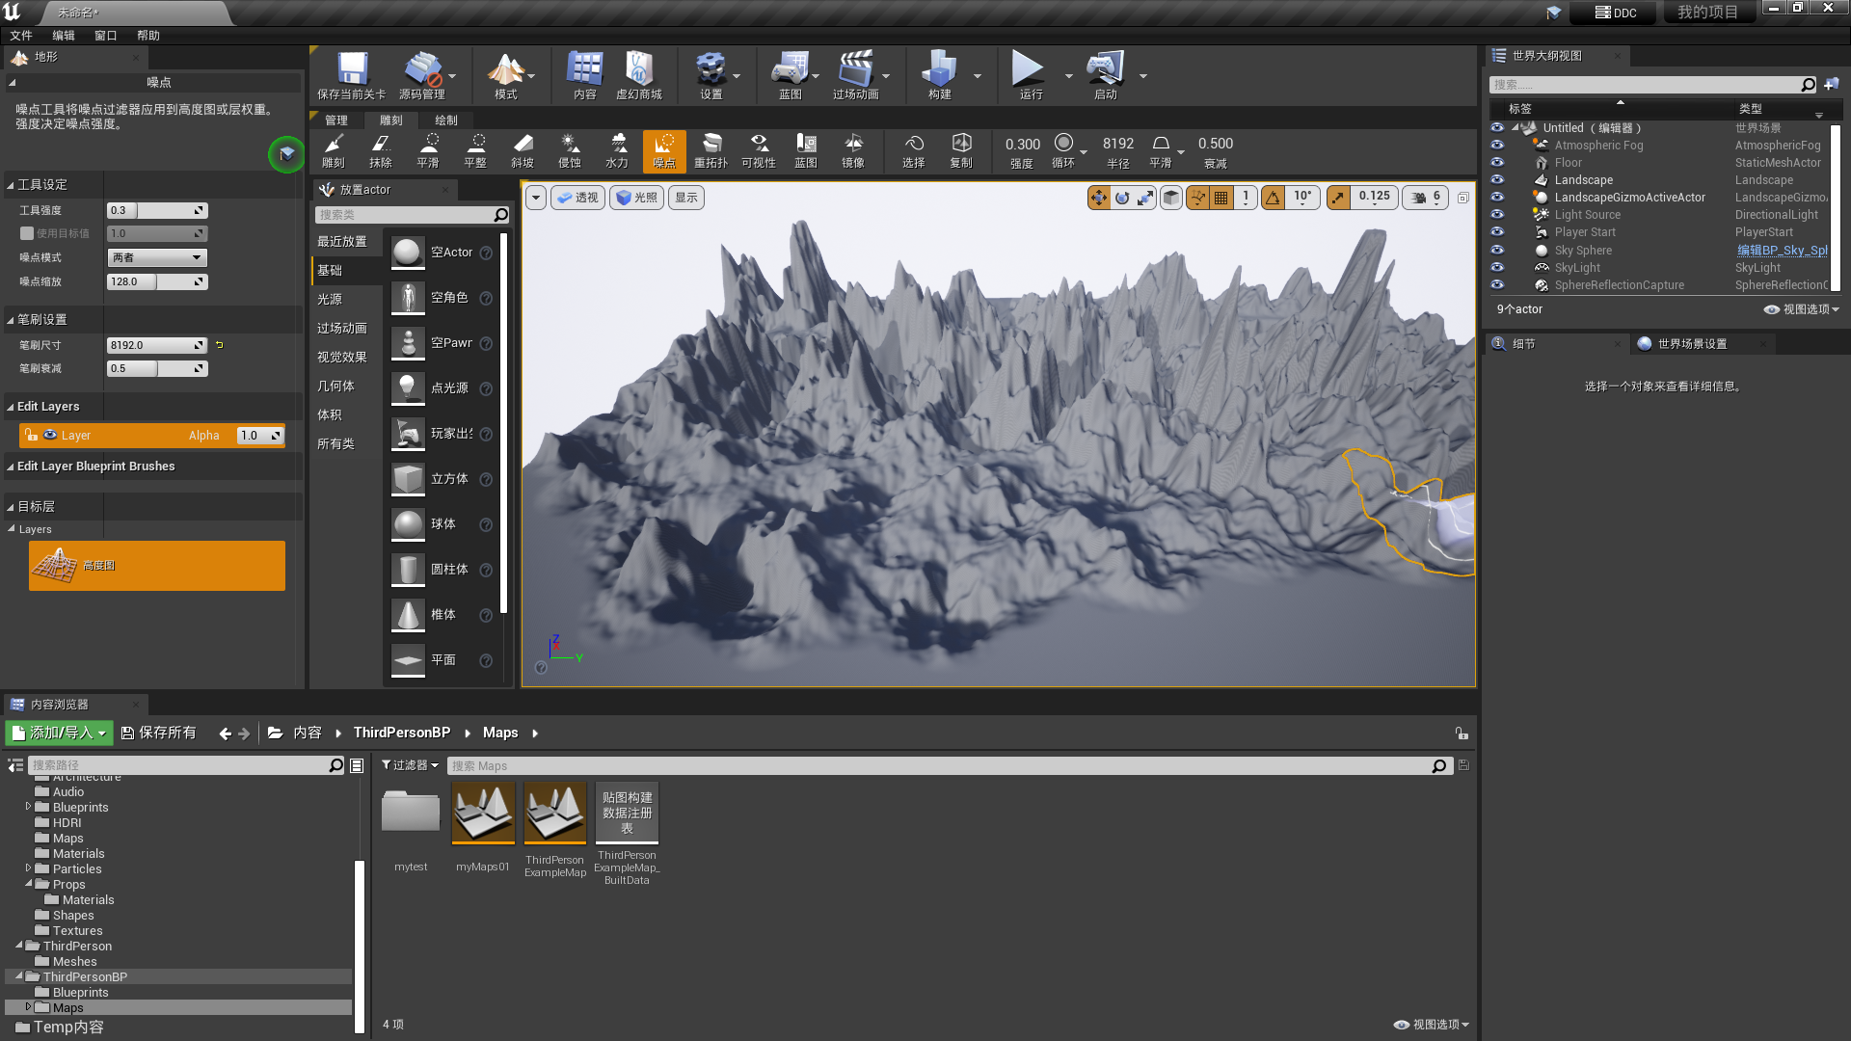The image size is (1851, 1041).
Task: Adjust the Brush Falloff (笔刷衰减) slider
Action: pyautogui.click(x=157, y=368)
